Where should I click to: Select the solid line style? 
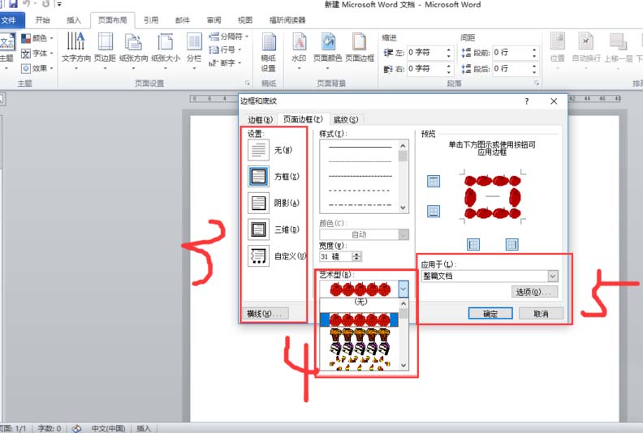tap(360, 147)
